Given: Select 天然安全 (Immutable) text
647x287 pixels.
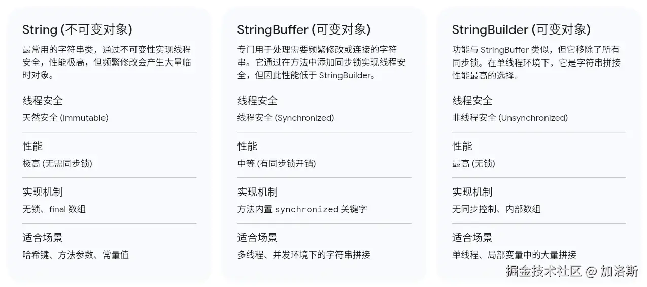Looking at the screenshot, I should pyautogui.click(x=65, y=118).
